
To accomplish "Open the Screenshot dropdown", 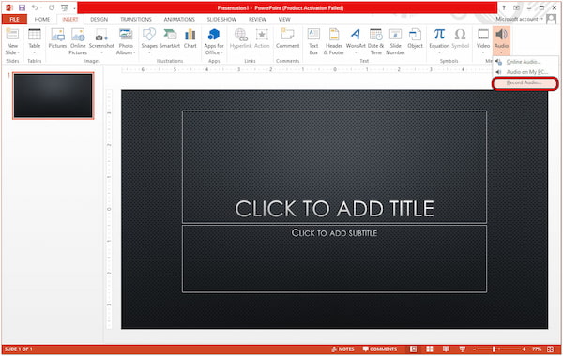I will point(101,52).
